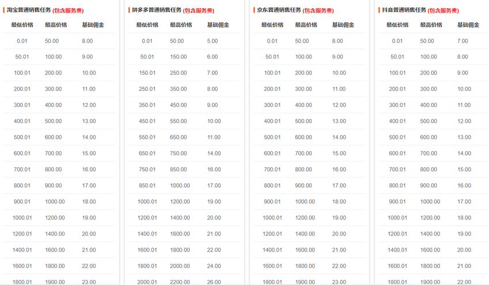Click 900.00 highest price in the 京东 table
Image resolution: width=489 pixels, height=285 pixels.
tap(303, 186)
